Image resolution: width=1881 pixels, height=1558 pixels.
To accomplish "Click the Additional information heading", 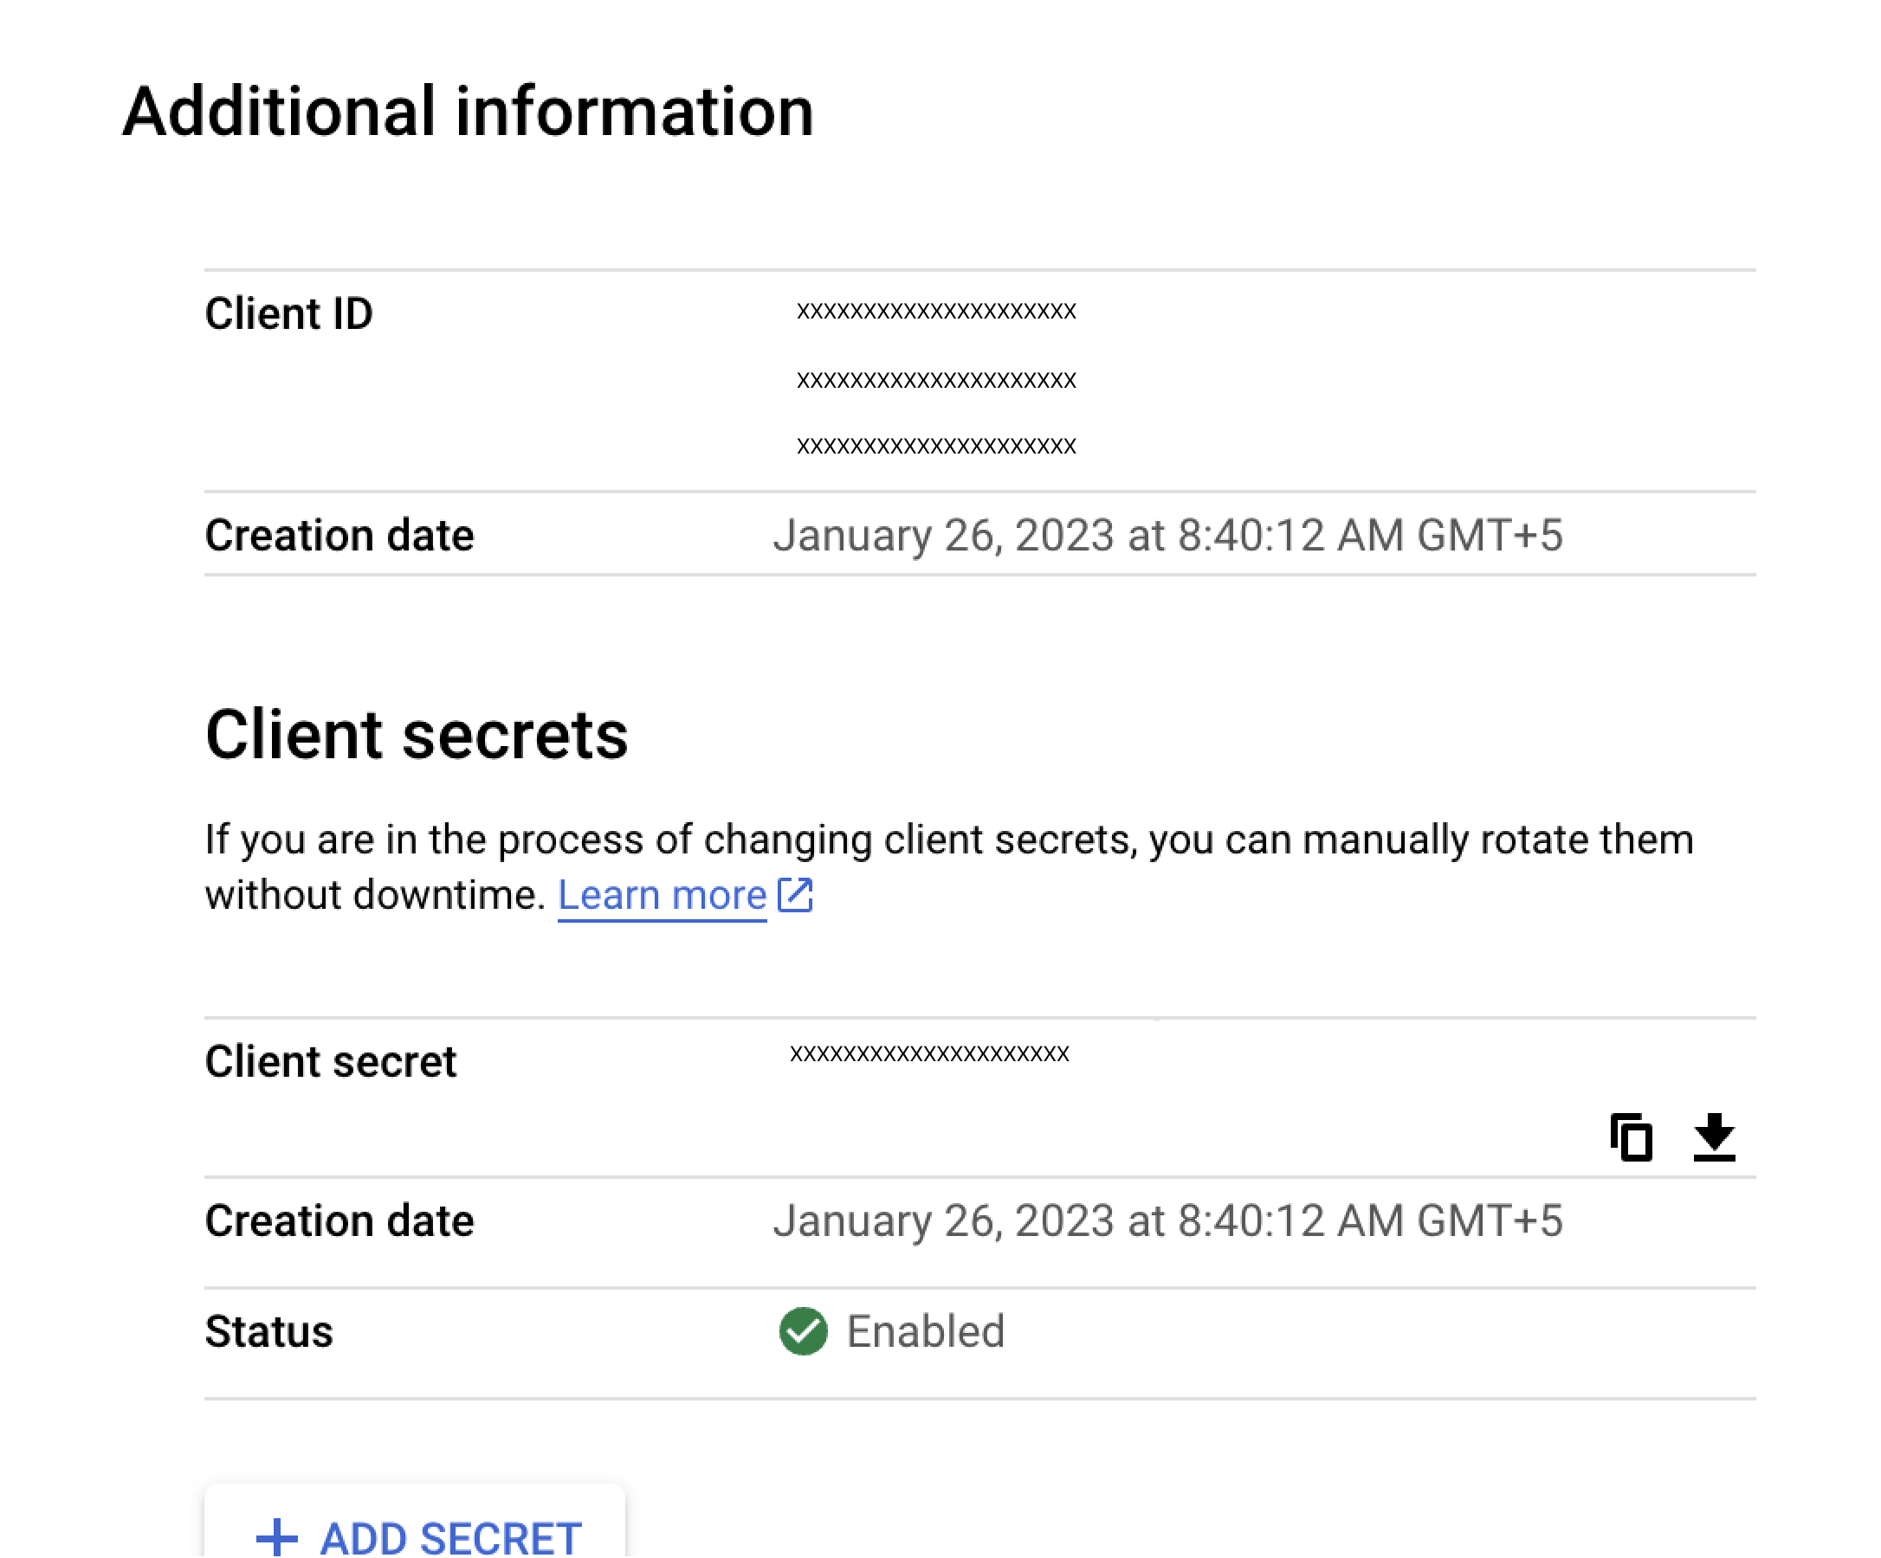I will coord(468,111).
